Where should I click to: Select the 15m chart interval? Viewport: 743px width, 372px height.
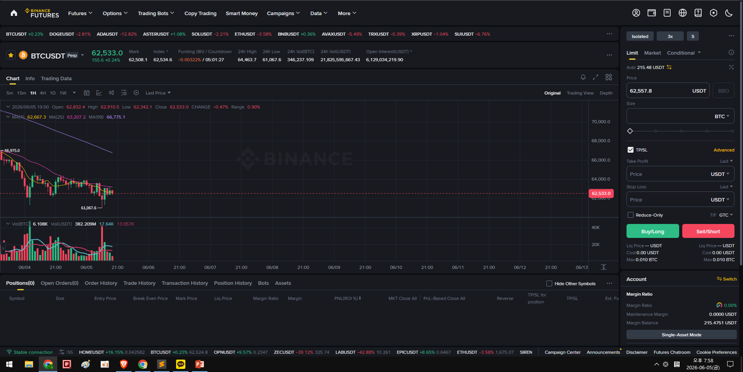tap(22, 93)
